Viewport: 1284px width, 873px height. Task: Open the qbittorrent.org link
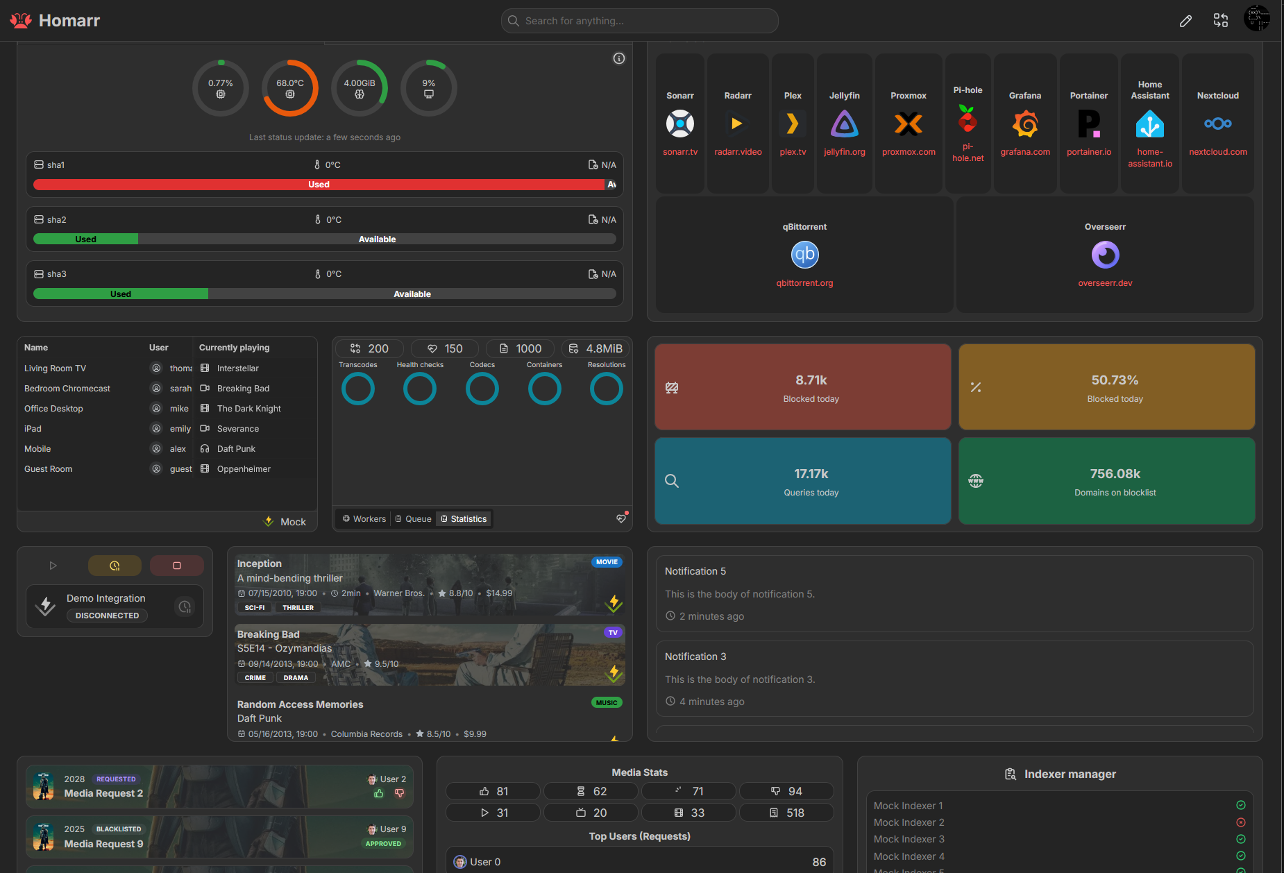click(x=804, y=283)
